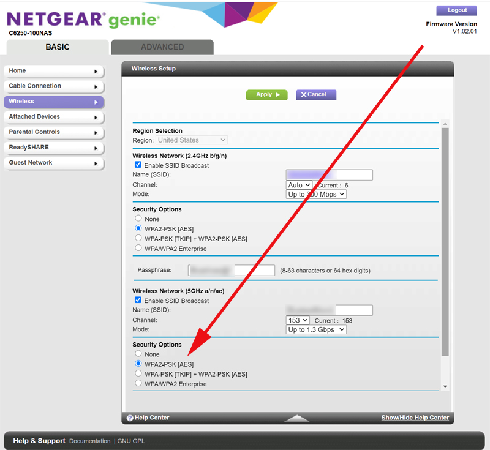Open the Mode dropdown showing Up to 1.3 Gbps
Screen dimensions: 490x450
coord(316,329)
